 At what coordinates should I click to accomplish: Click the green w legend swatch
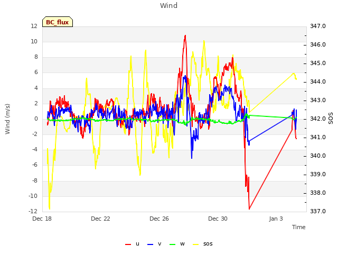[x=173, y=244]
